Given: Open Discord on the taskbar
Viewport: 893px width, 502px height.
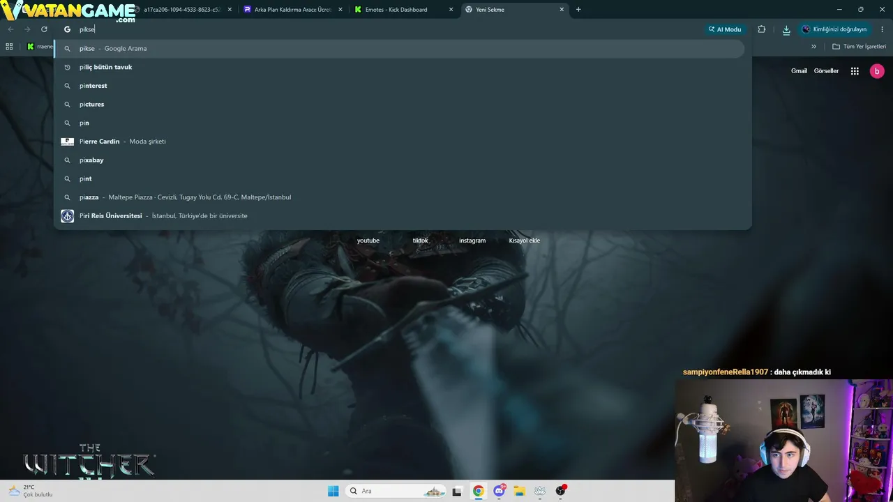Looking at the screenshot, I should point(499,491).
